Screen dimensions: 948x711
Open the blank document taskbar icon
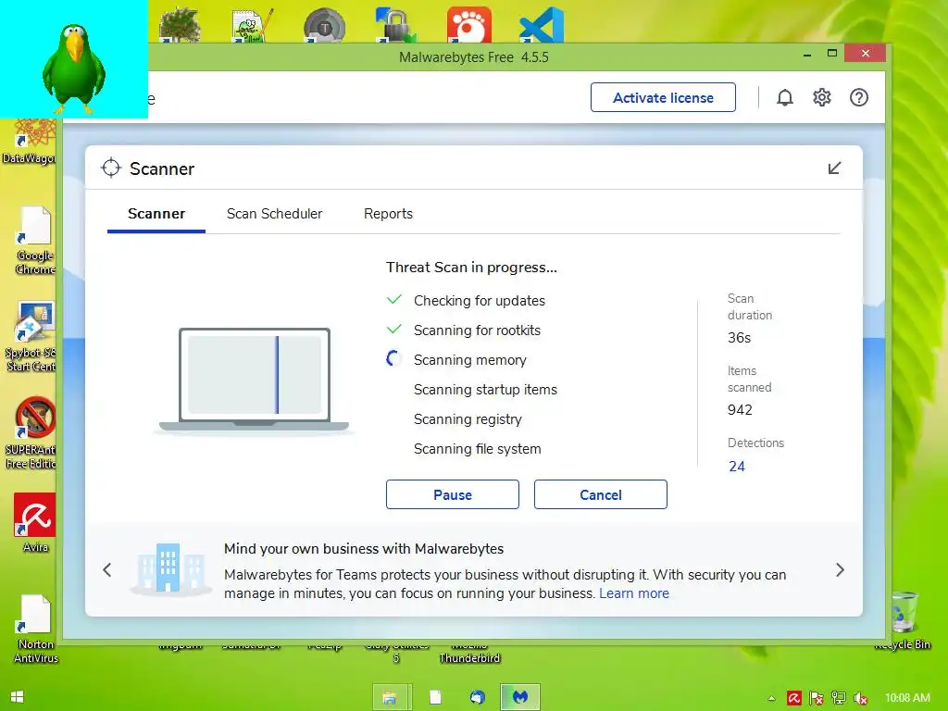click(435, 698)
